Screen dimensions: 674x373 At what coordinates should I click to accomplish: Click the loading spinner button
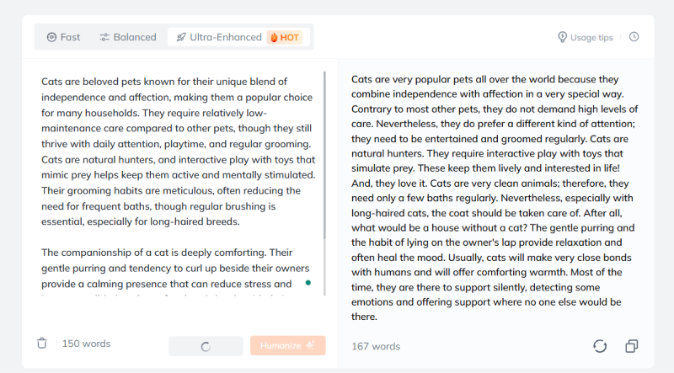[206, 345]
